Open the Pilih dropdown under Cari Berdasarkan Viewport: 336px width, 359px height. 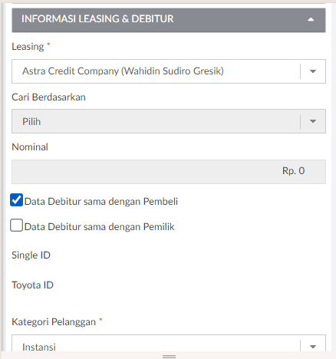(x=169, y=121)
